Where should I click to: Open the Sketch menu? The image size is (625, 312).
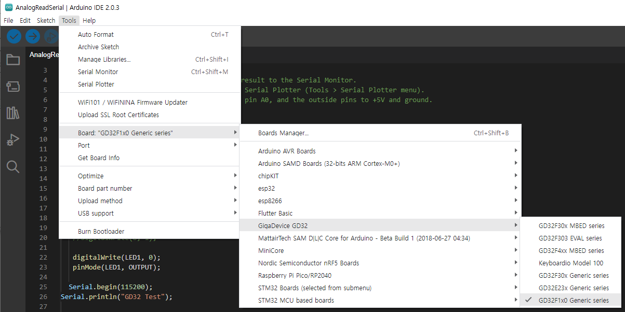[x=46, y=21]
